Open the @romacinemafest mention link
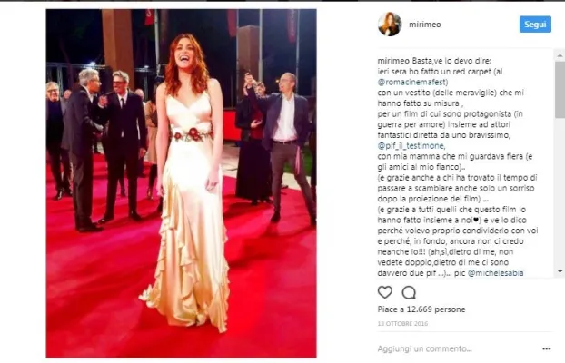The width and height of the screenshot is (565, 363). point(412,82)
